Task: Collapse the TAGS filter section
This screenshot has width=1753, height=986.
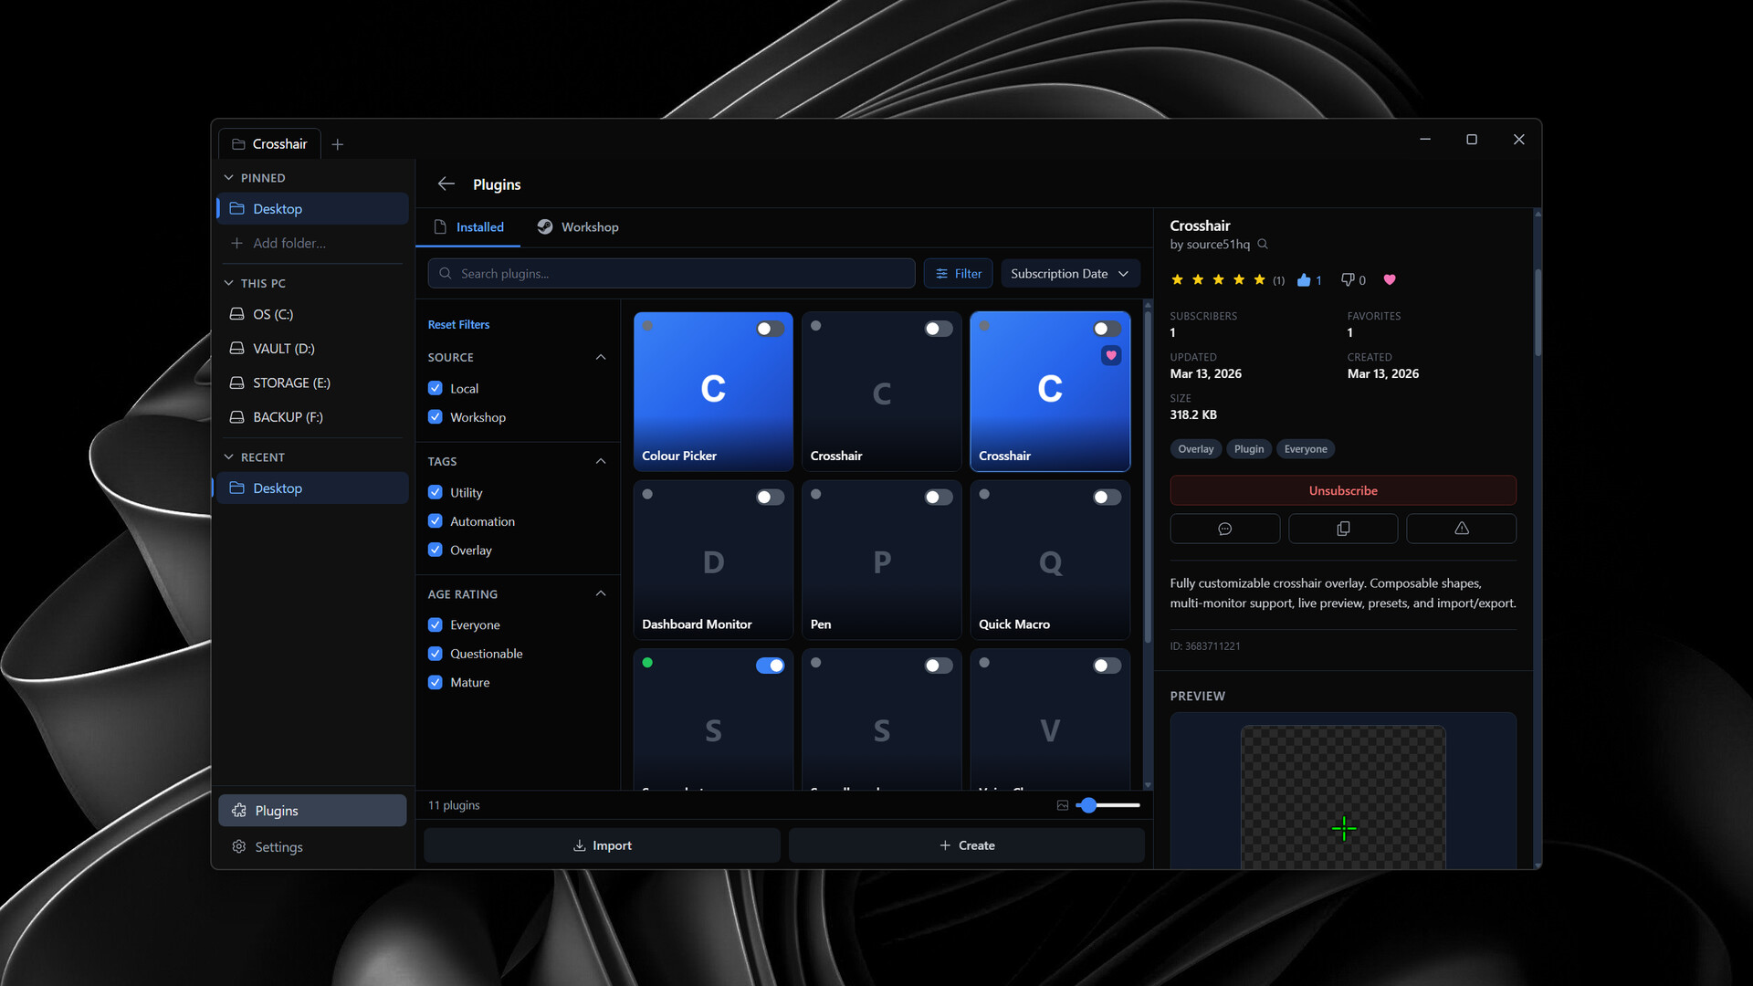Action: click(x=601, y=461)
